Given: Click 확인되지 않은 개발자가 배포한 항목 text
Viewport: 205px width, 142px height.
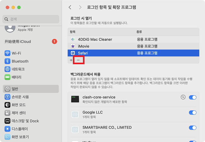Looking at the screenshot, I should tap(105, 102).
